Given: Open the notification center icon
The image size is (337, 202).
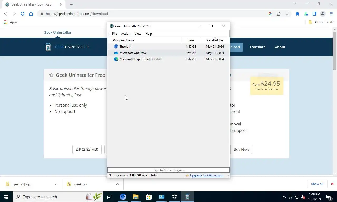Looking at the screenshot, I should [329, 197].
